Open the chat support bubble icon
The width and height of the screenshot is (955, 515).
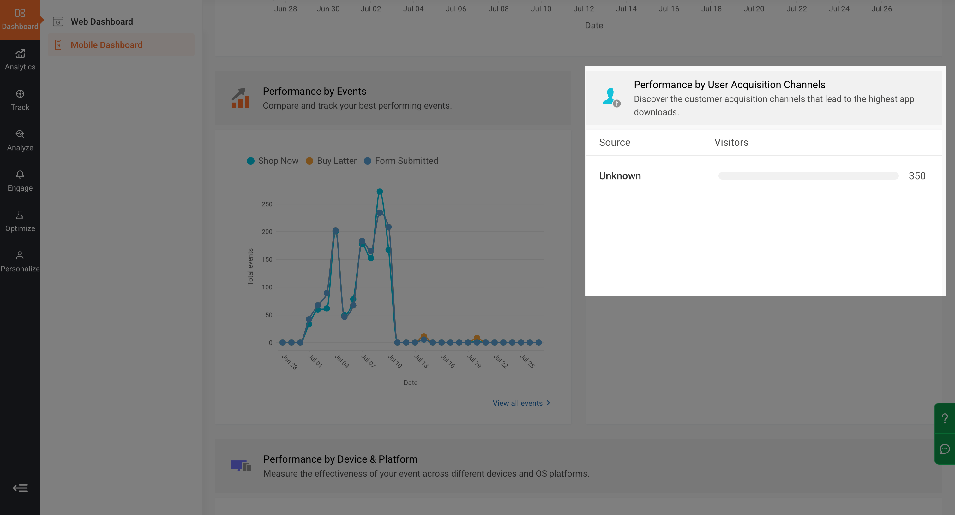click(945, 449)
